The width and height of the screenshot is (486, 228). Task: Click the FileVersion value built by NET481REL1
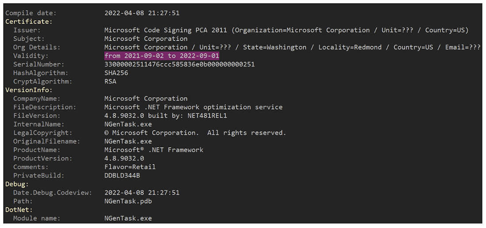[x=166, y=116]
